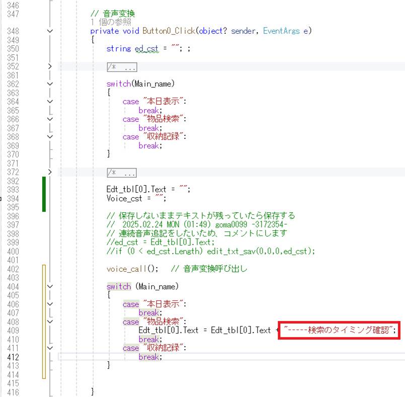Collapse the second switch (Main_name) block at line 404
The image size is (405, 397).
[x=50, y=286]
